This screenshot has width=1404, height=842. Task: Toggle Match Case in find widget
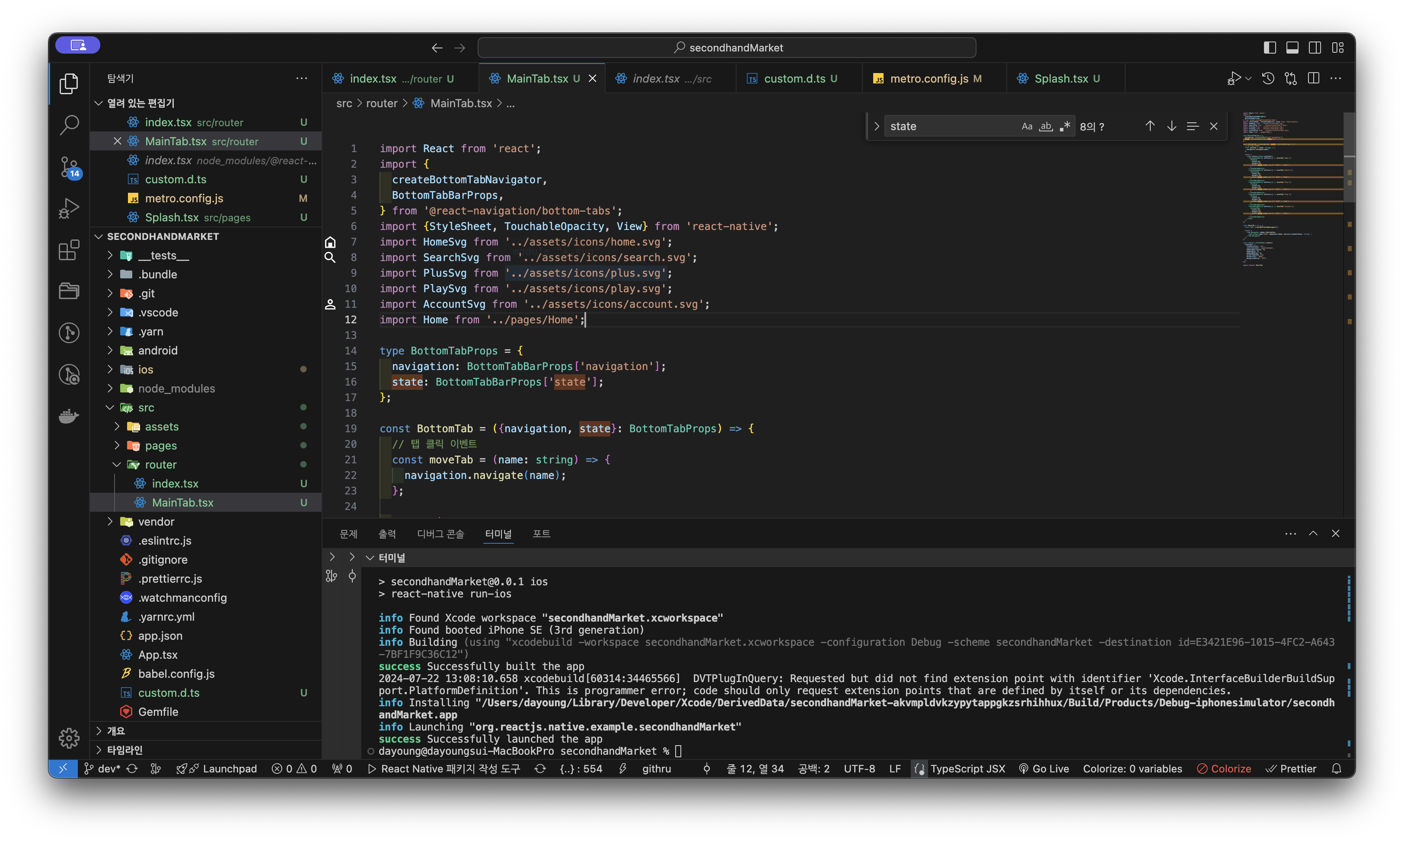point(1027,126)
